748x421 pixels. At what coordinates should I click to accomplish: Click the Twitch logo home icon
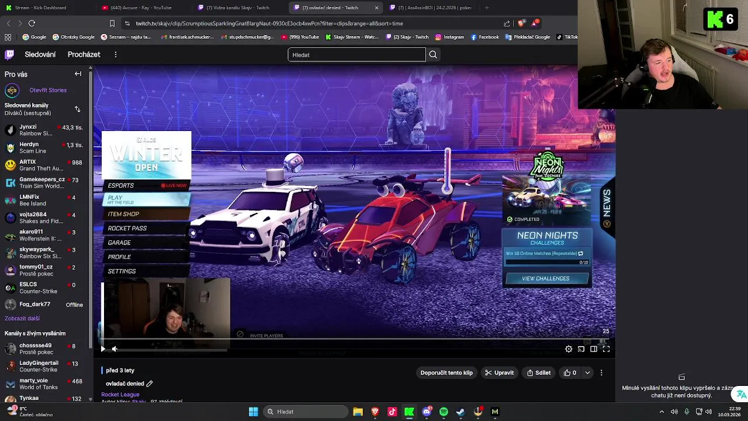[9, 54]
